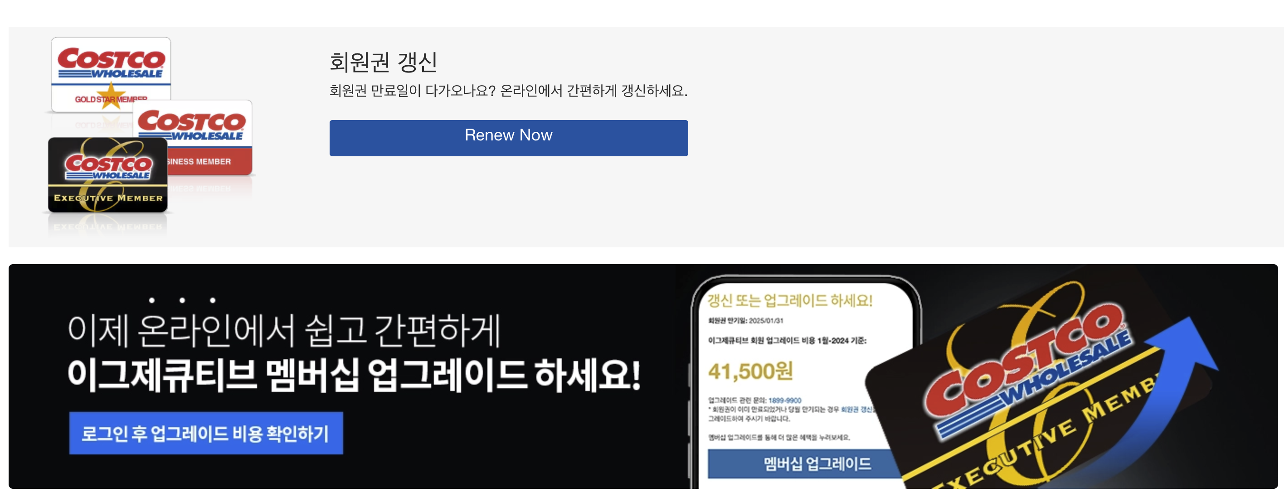Click the Renew Now button
Screen dimensions: 1284x492
(508, 138)
